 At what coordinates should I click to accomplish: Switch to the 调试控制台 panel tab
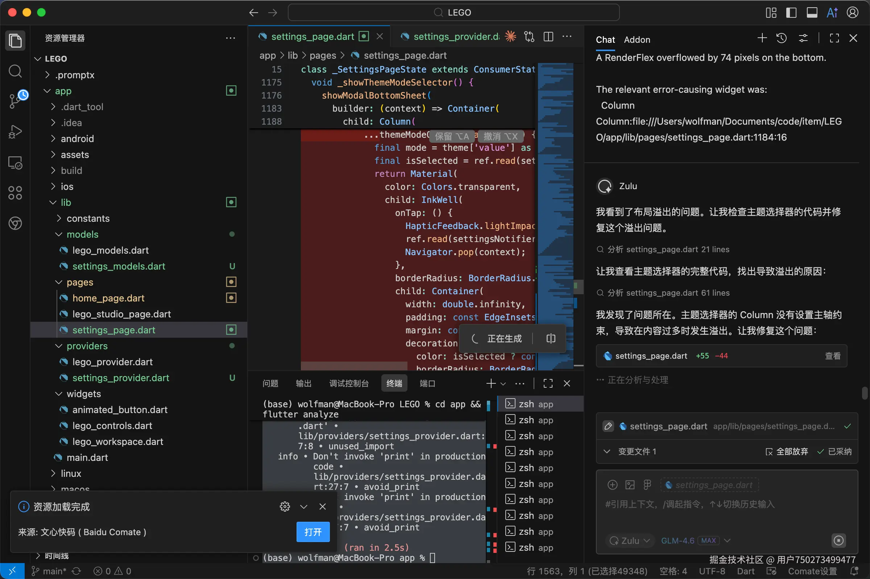click(x=349, y=384)
